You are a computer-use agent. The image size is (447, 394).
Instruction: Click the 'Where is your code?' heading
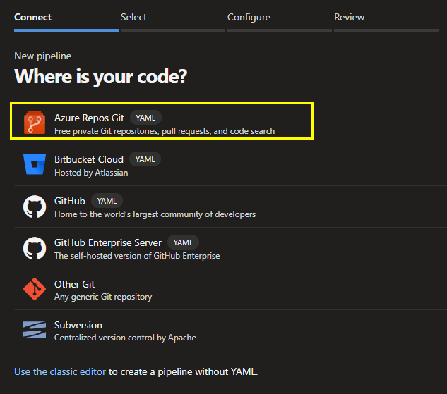pos(101,76)
